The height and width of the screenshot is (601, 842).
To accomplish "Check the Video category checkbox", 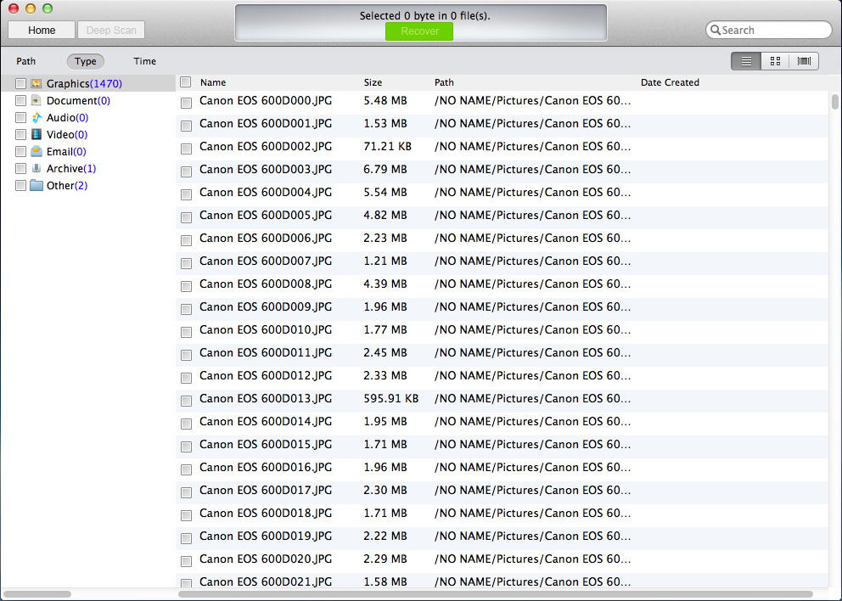I will coord(20,134).
